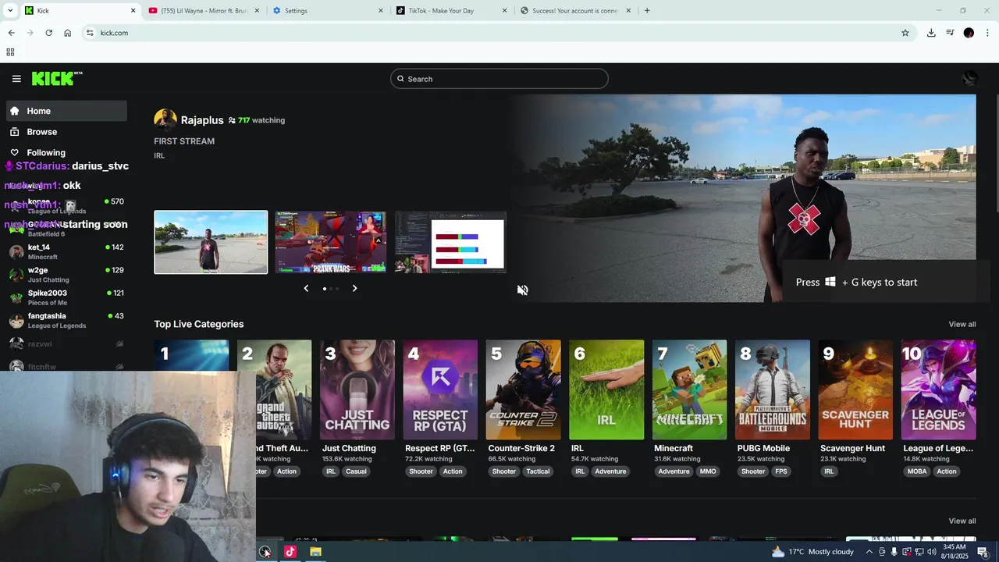This screenshot has height=562, width=999.
Task: Click in the Kick search box
Action: pos(499,79)
